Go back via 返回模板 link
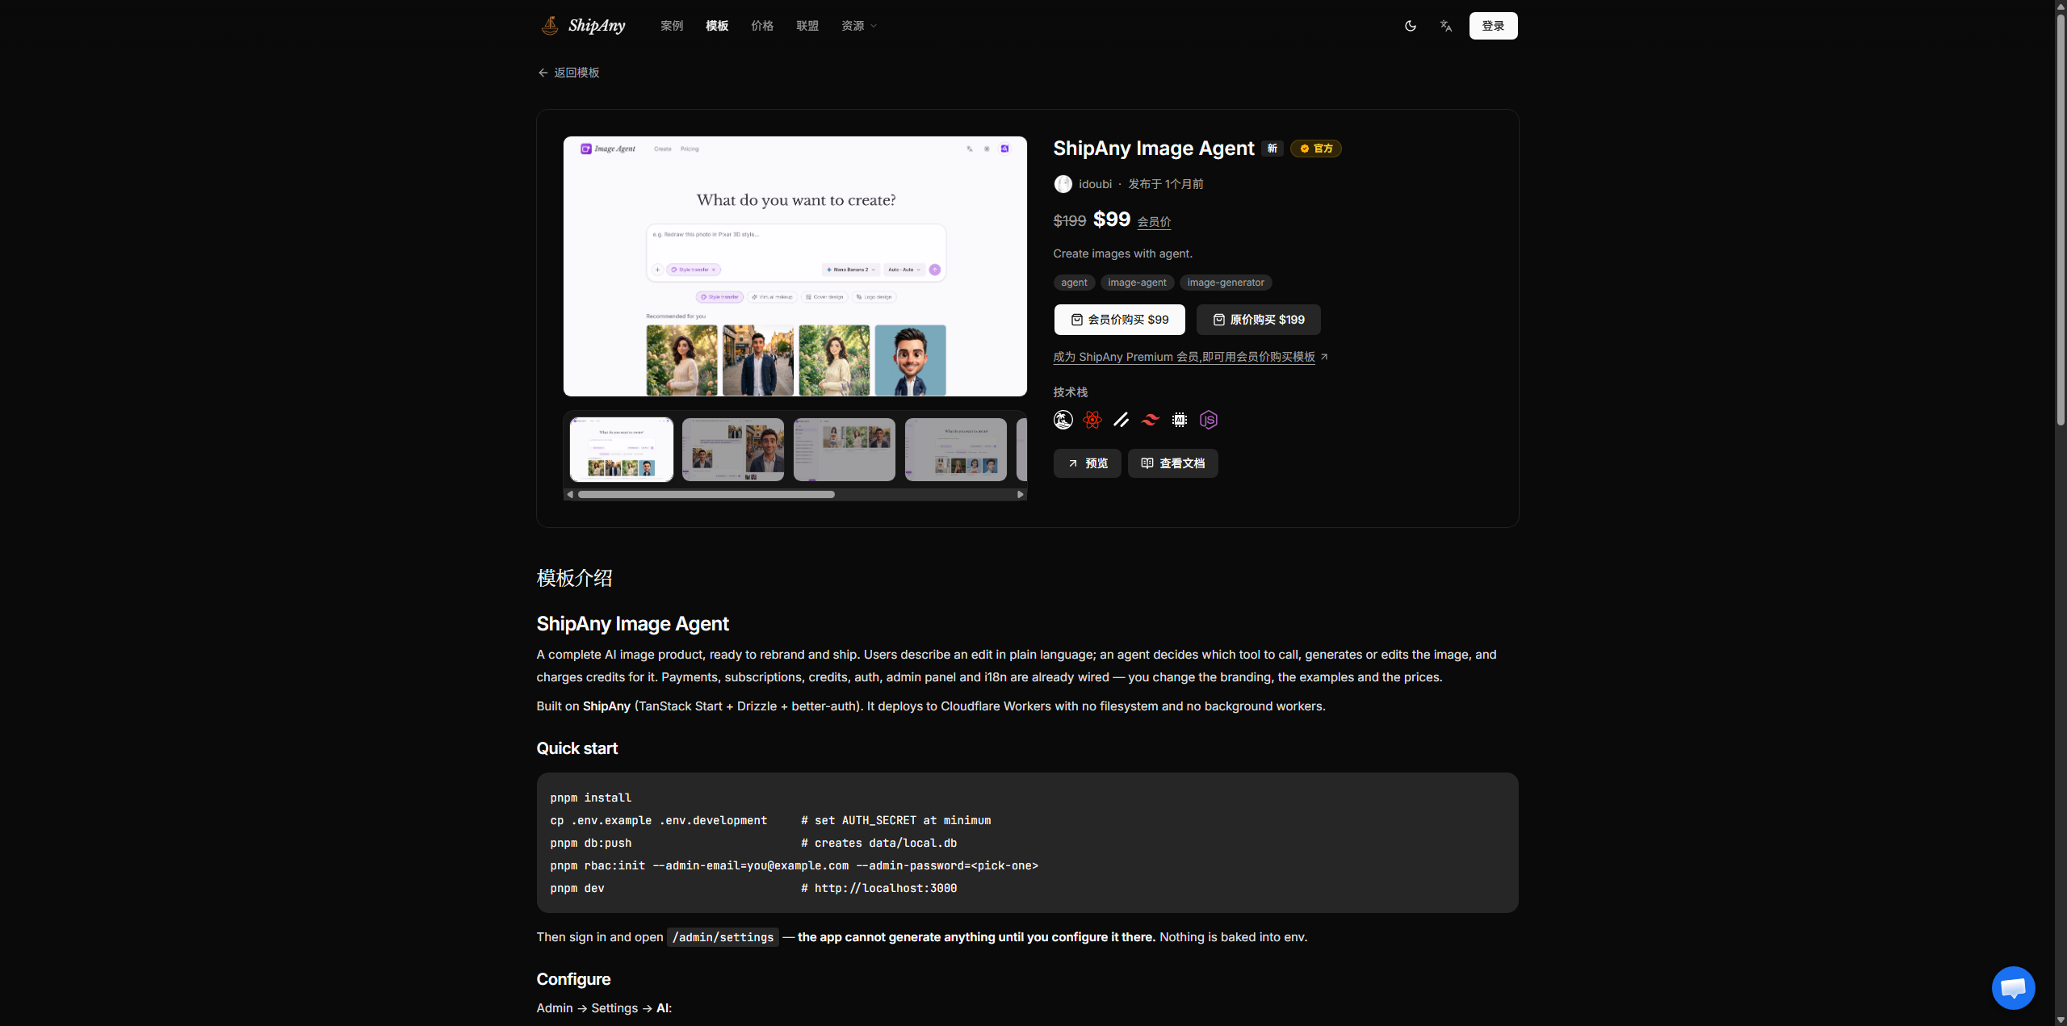The image size is (2067, 1026). pos(568,73)
